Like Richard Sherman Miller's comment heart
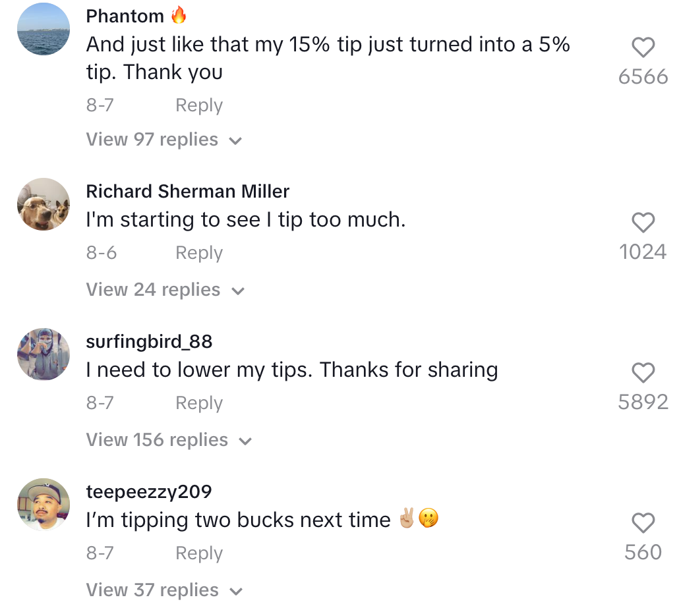The height and width of the screenshot is (610, 679). point(643,223)
